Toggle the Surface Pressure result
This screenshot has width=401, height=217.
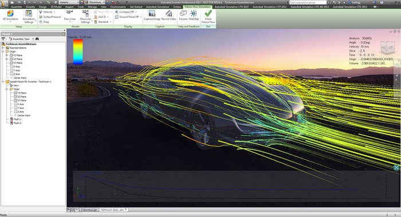point(50,17)
